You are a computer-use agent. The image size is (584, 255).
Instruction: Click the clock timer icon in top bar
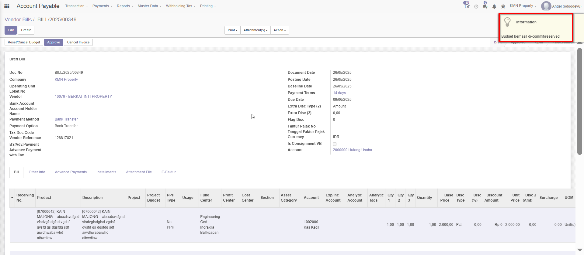[476, 6]
